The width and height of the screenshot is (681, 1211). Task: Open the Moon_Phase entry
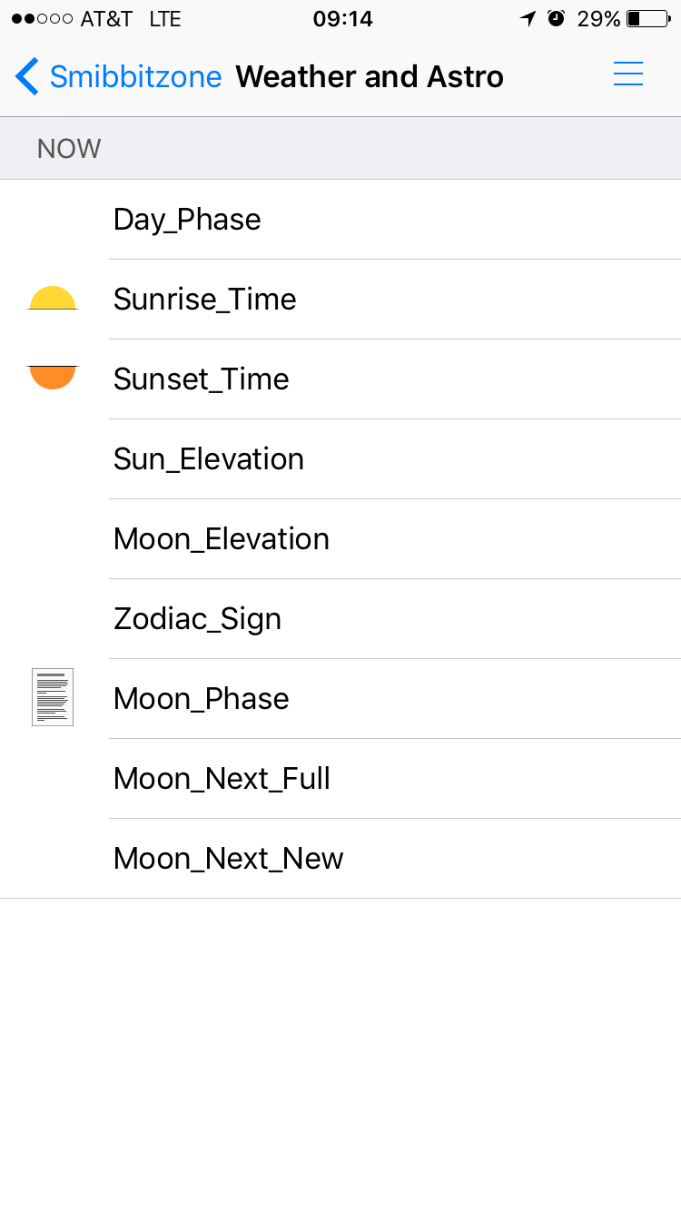[x=202, y=699]
